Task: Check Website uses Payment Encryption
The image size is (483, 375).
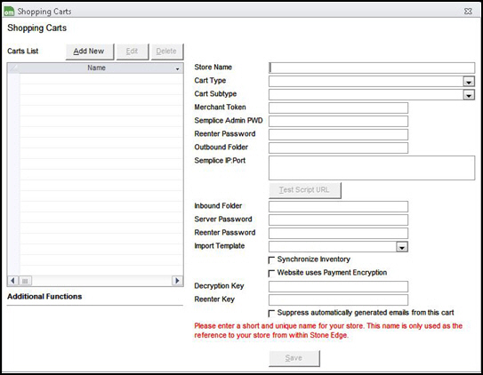Action: click(271, 274)
